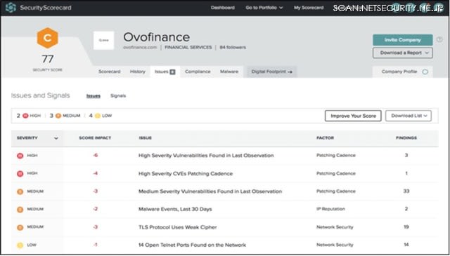Click the Invite Company button
This screenshot has height=256, width=450.
(x=403, y=40)
